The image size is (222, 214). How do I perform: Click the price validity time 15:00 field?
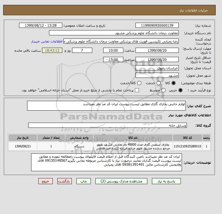point(113,59)
